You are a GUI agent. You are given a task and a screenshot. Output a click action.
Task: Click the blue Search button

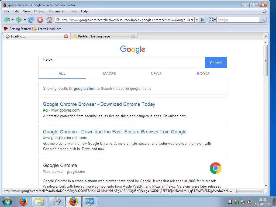coord(216,63)
